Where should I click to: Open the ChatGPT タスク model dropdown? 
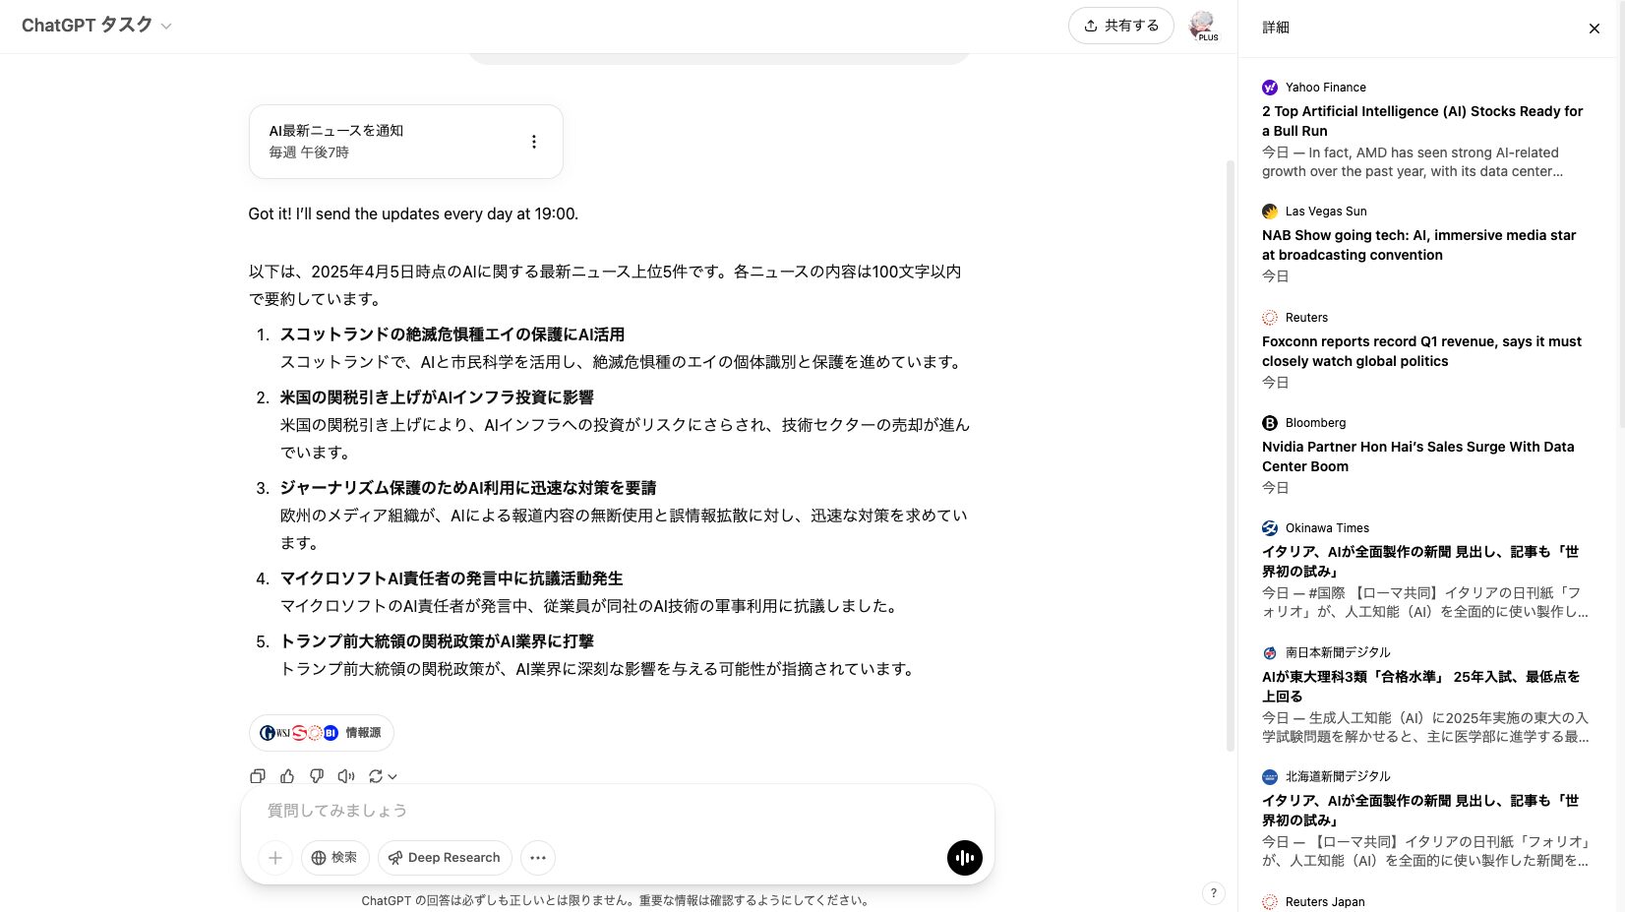click(x=96, y=26)
